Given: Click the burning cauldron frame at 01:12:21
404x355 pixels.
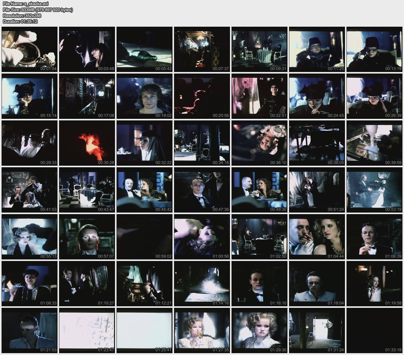Looking at the screenshot, I should (145, 284).
